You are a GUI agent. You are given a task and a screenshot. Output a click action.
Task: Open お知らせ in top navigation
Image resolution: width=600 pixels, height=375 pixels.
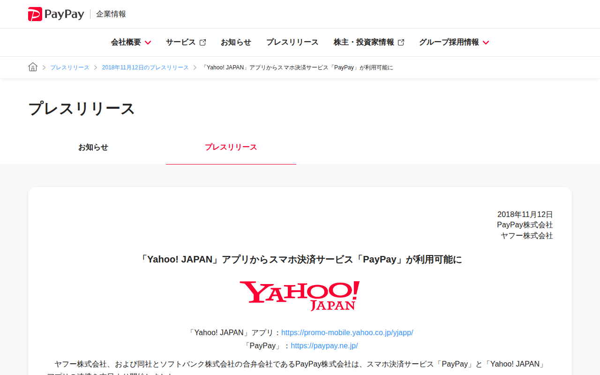236,42
